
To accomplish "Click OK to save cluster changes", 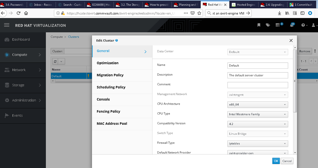I will click(276, 161).
